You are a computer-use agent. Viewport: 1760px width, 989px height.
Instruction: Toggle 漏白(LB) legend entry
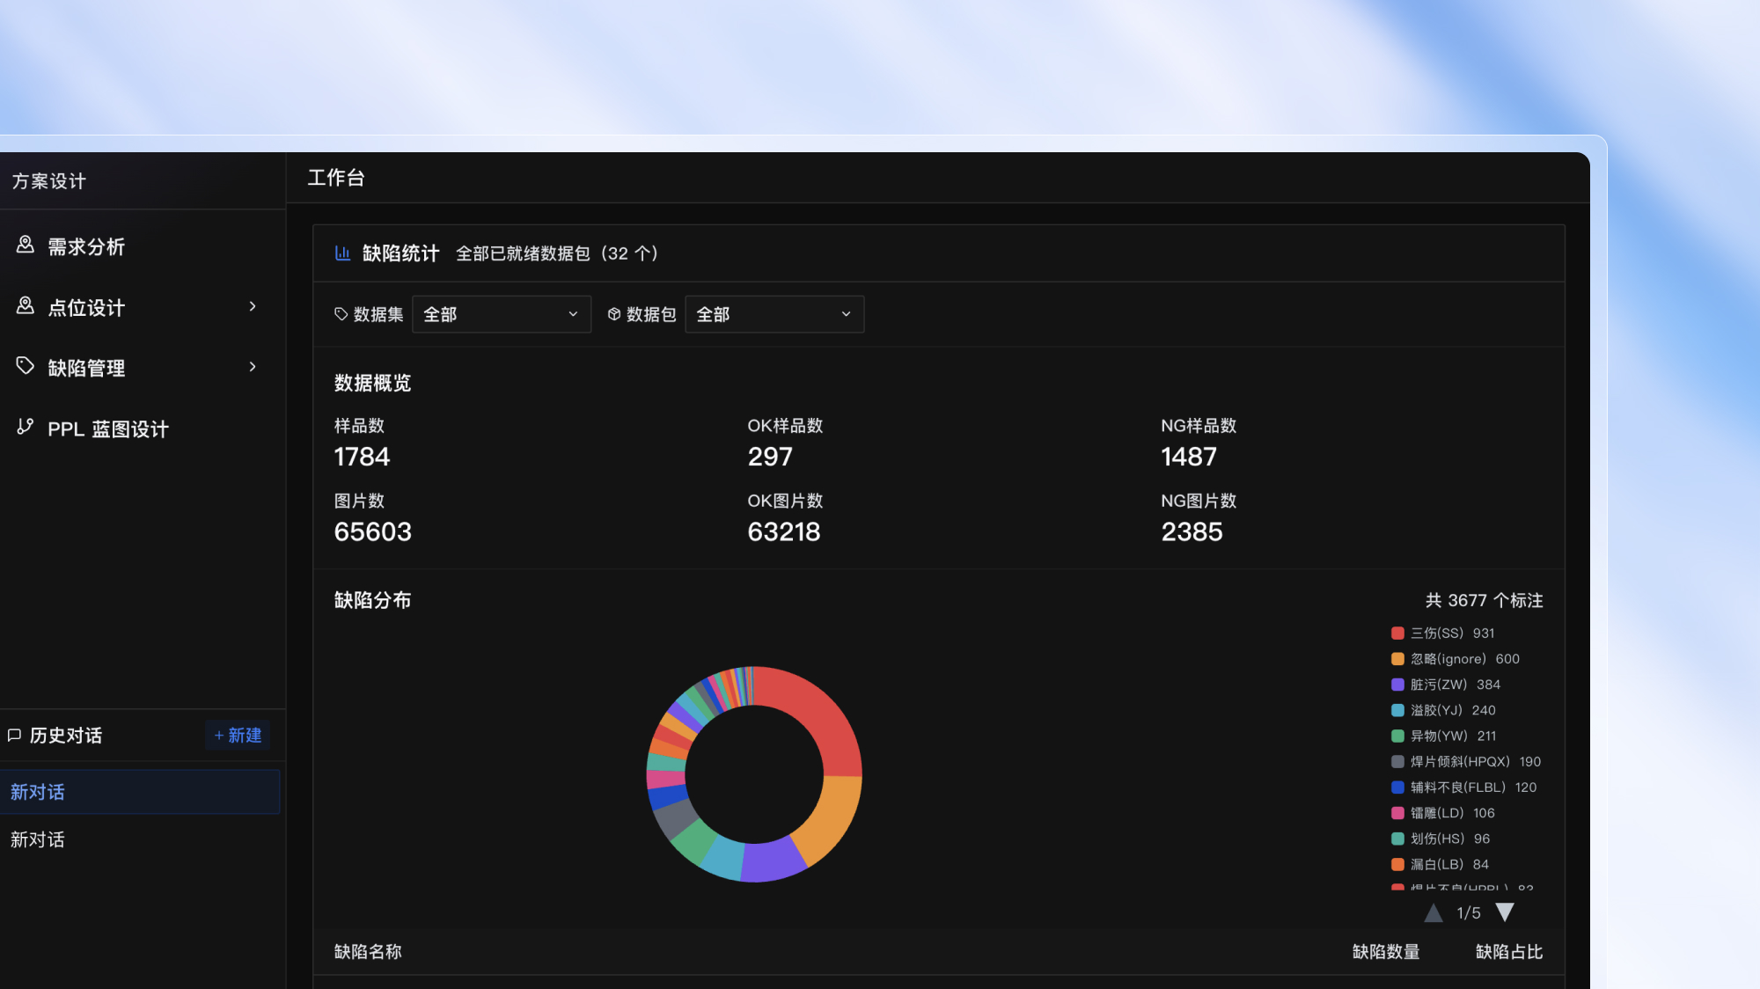click(x=1440, y=864)
